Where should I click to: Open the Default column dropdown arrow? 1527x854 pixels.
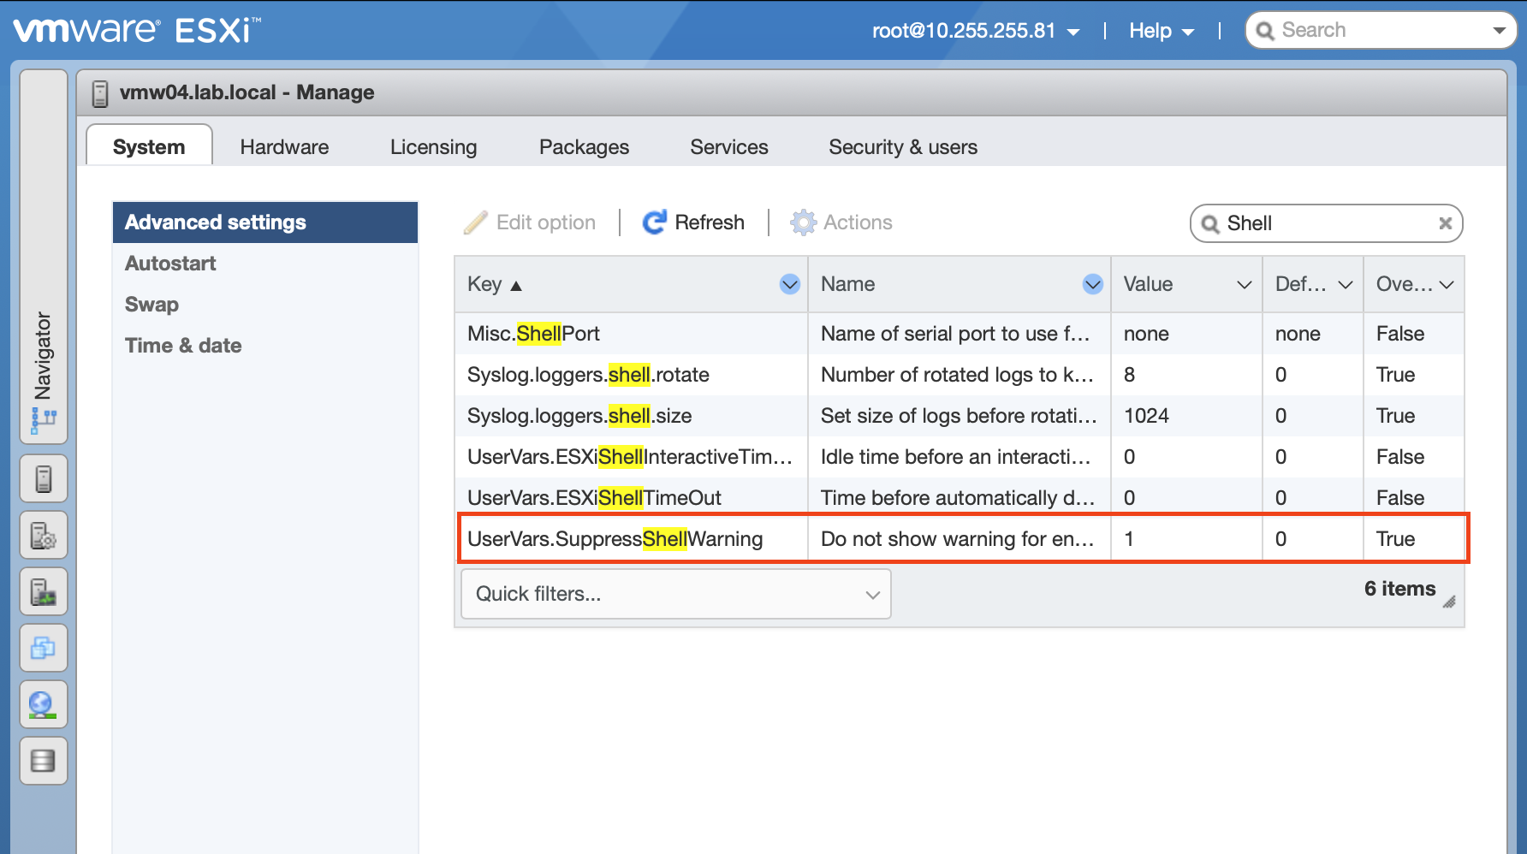tap(1346, 285)
